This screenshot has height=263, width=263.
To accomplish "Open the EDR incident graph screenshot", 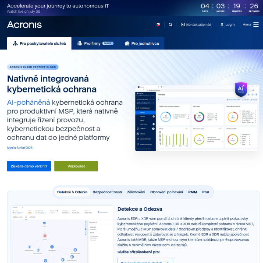I will [62, 234].
